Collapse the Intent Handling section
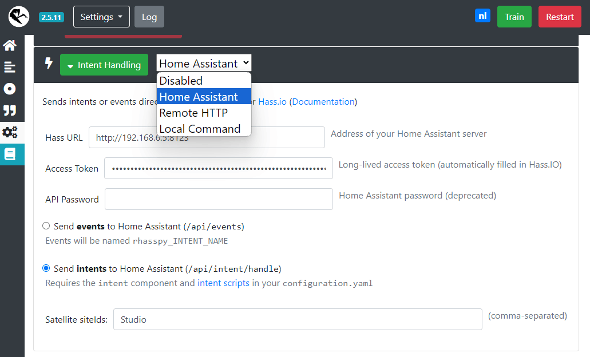Viewport: 590px width, 357px height. point(104,65)
